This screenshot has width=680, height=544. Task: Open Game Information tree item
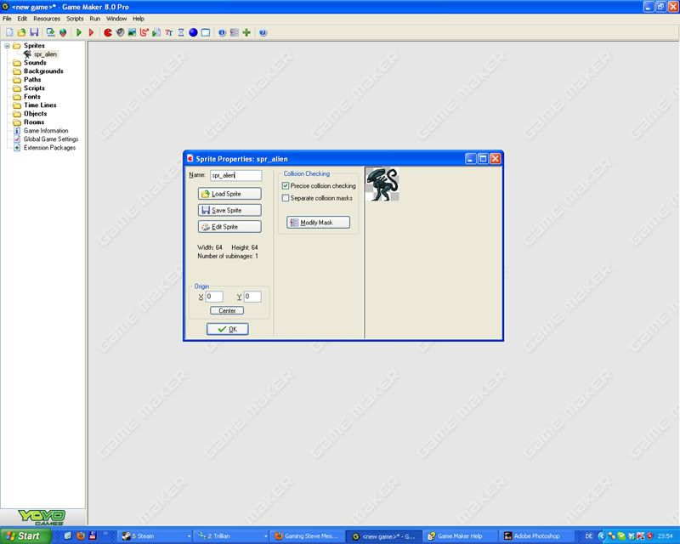tap(46, 131)
